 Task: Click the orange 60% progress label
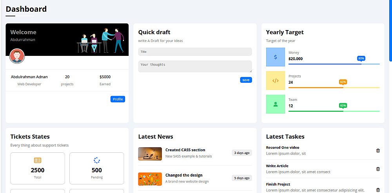[343, 82]
